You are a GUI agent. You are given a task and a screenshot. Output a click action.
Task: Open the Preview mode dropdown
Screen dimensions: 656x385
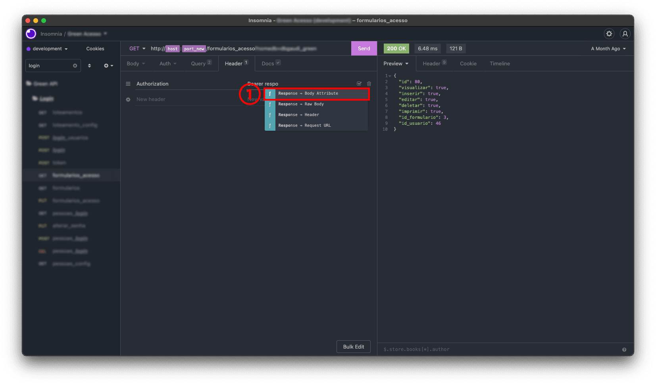(396, 63)
